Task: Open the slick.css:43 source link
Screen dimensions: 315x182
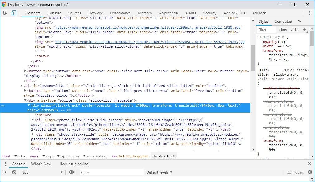Action: [x=296, y=70]
